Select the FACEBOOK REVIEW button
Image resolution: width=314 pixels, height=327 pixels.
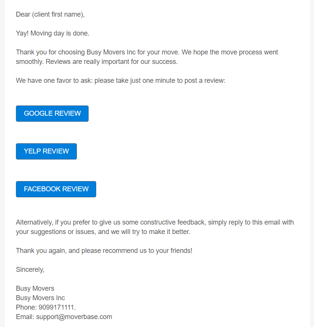coord(56,189)
